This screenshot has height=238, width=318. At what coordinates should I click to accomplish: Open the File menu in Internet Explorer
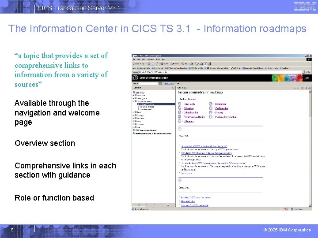pyautogui.click(x=134, y=59)
